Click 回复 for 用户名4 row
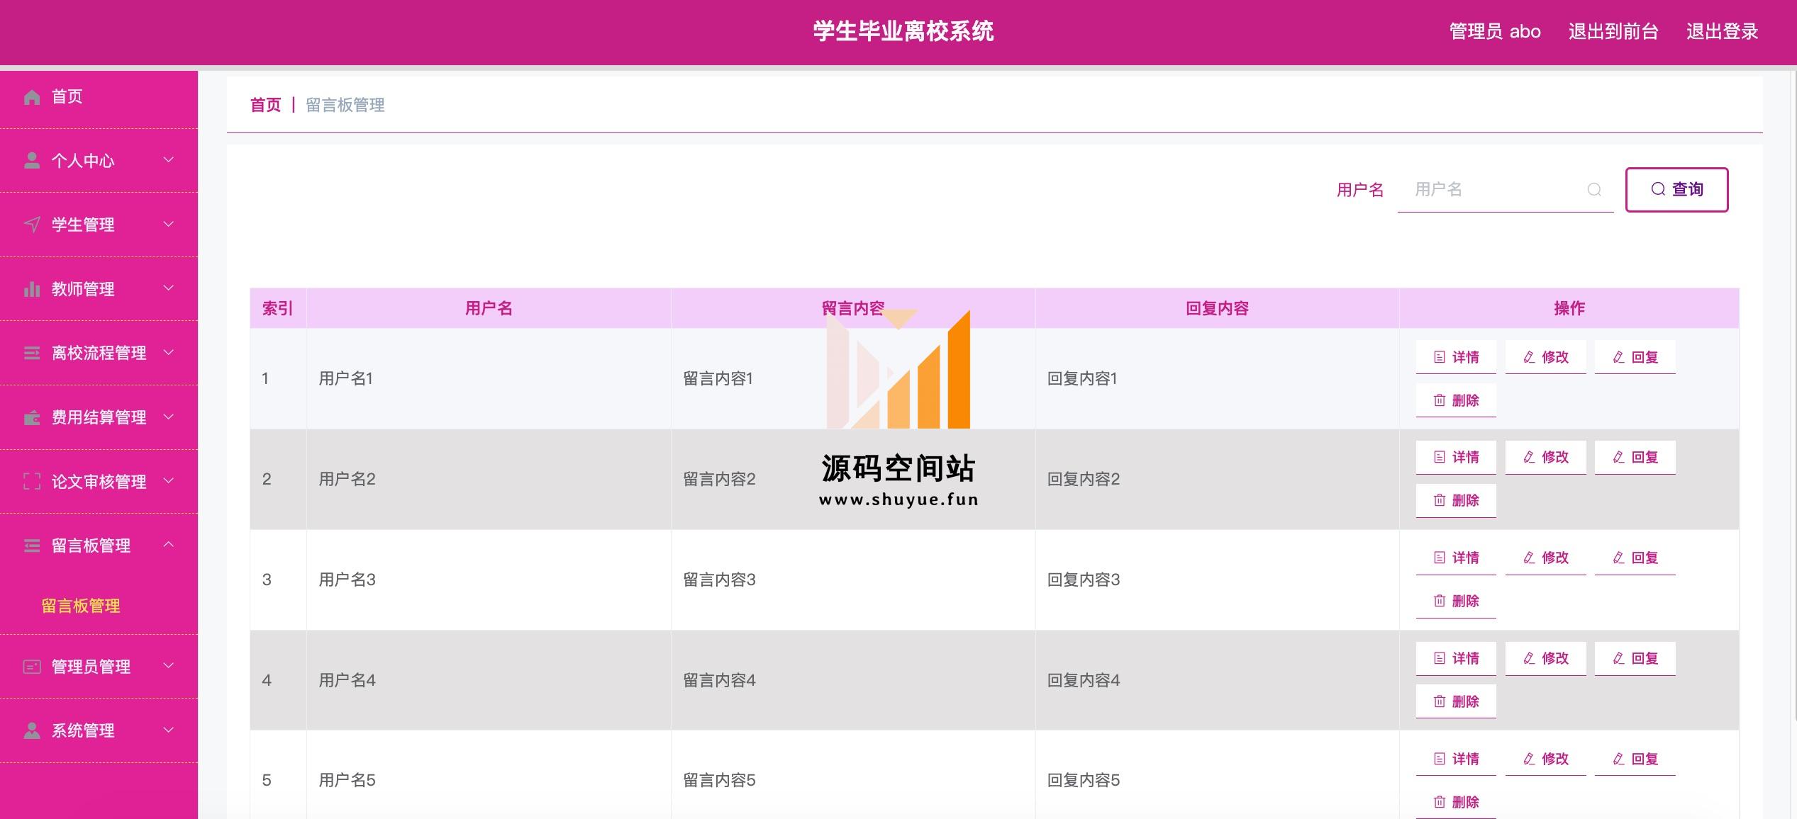Viewport: 1797px width, 819px height. [1635, 659]
